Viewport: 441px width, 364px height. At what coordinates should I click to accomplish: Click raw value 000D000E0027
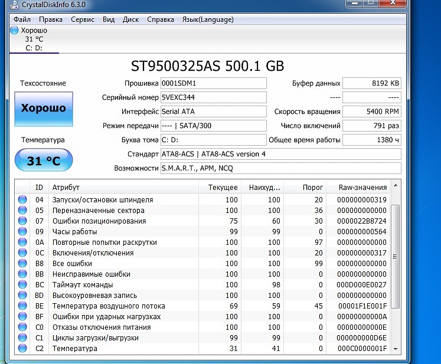(362, 285)
